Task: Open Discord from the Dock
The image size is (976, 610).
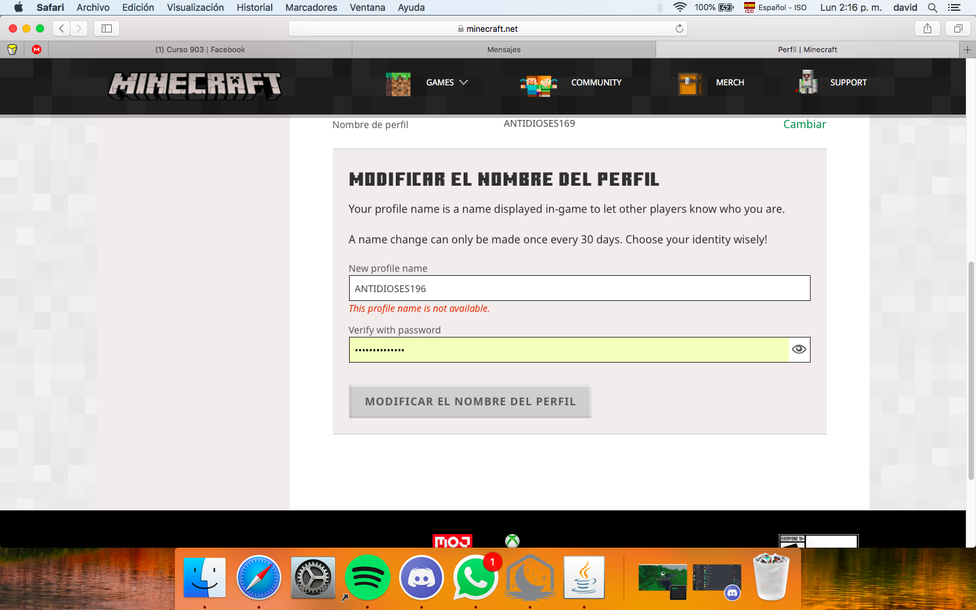Action: click(422, 578)
